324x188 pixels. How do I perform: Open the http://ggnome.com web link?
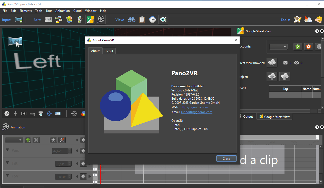point(194,107)
